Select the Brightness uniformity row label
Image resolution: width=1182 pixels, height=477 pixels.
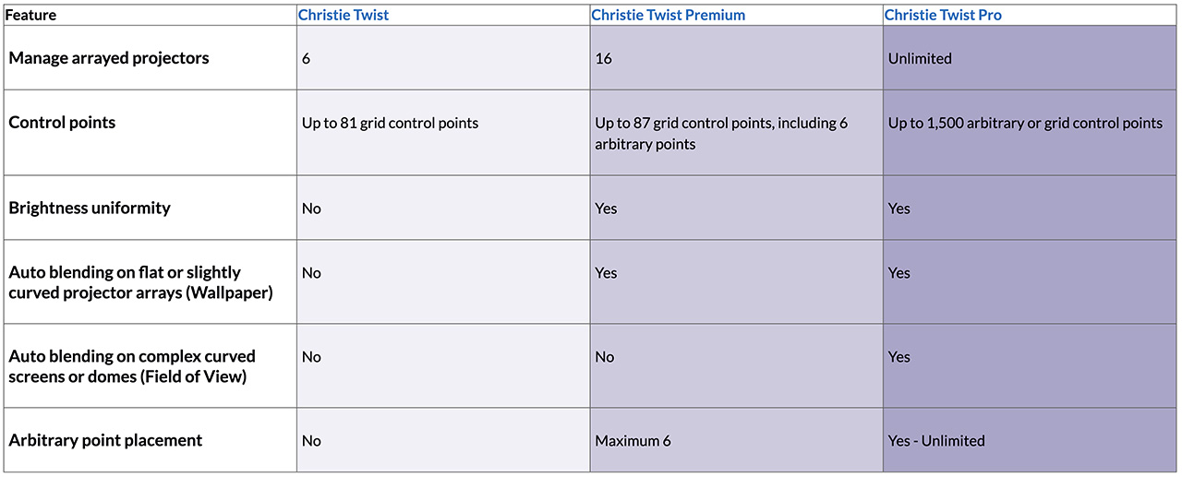(90, 208)
